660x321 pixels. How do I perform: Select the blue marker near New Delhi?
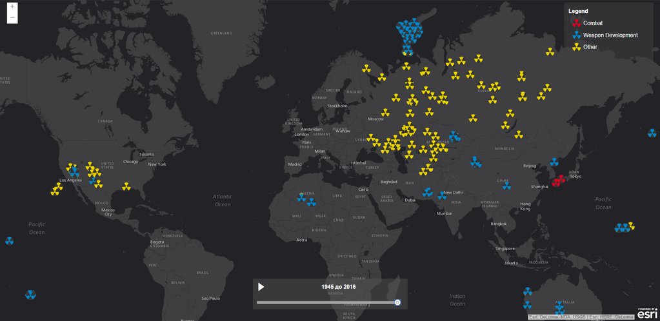[442, 195]
